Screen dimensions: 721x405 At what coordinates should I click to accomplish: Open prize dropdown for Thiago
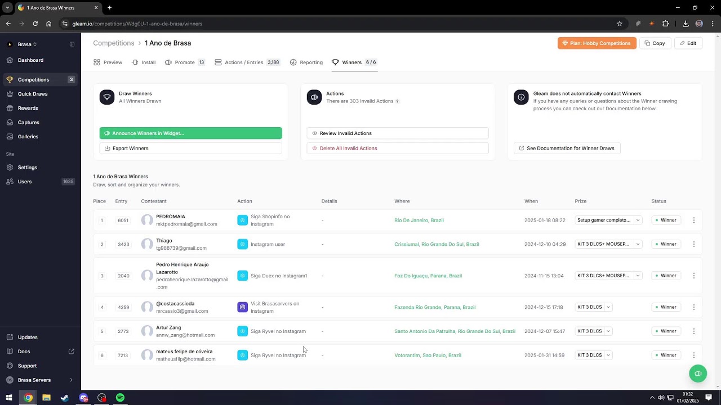point(638,244)
